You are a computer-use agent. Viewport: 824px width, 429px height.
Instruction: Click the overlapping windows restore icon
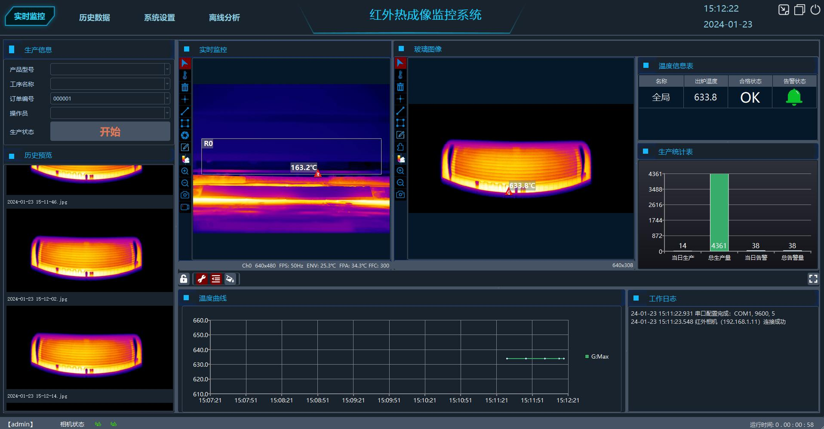799,9
